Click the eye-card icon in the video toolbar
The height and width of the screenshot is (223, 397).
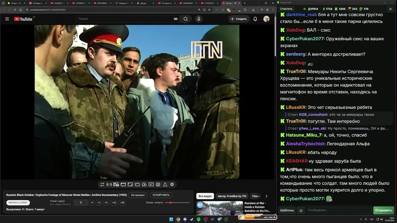pos(116,185)
